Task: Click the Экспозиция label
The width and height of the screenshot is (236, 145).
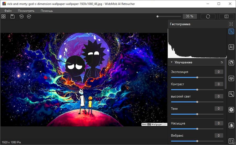Action: [179, 72]
